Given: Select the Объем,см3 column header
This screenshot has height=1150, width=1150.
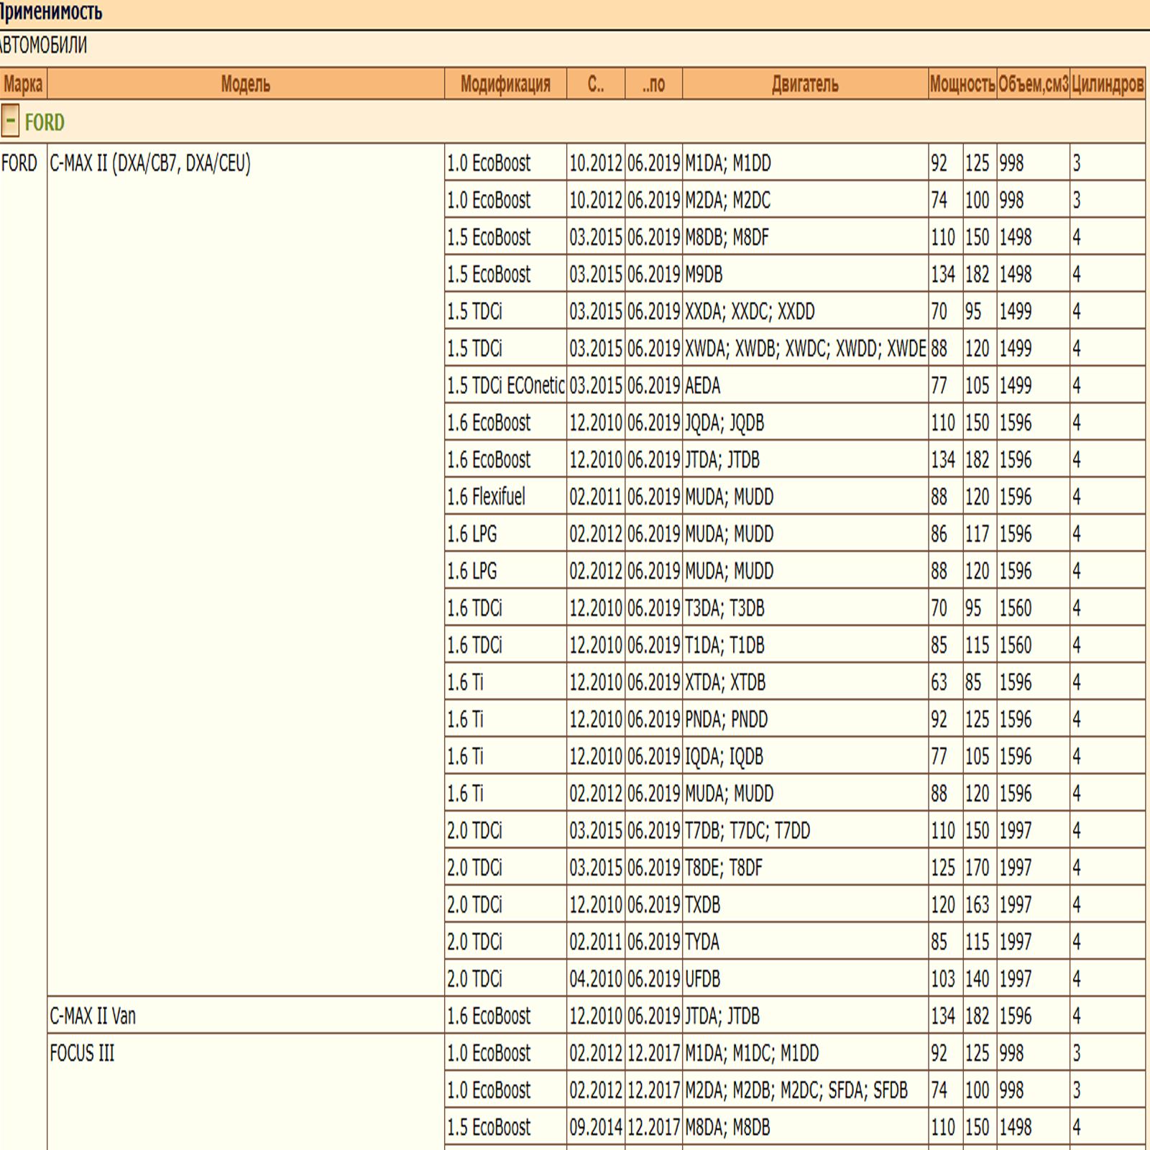Looking at the screenshot, I should [x=1033, y=84].
